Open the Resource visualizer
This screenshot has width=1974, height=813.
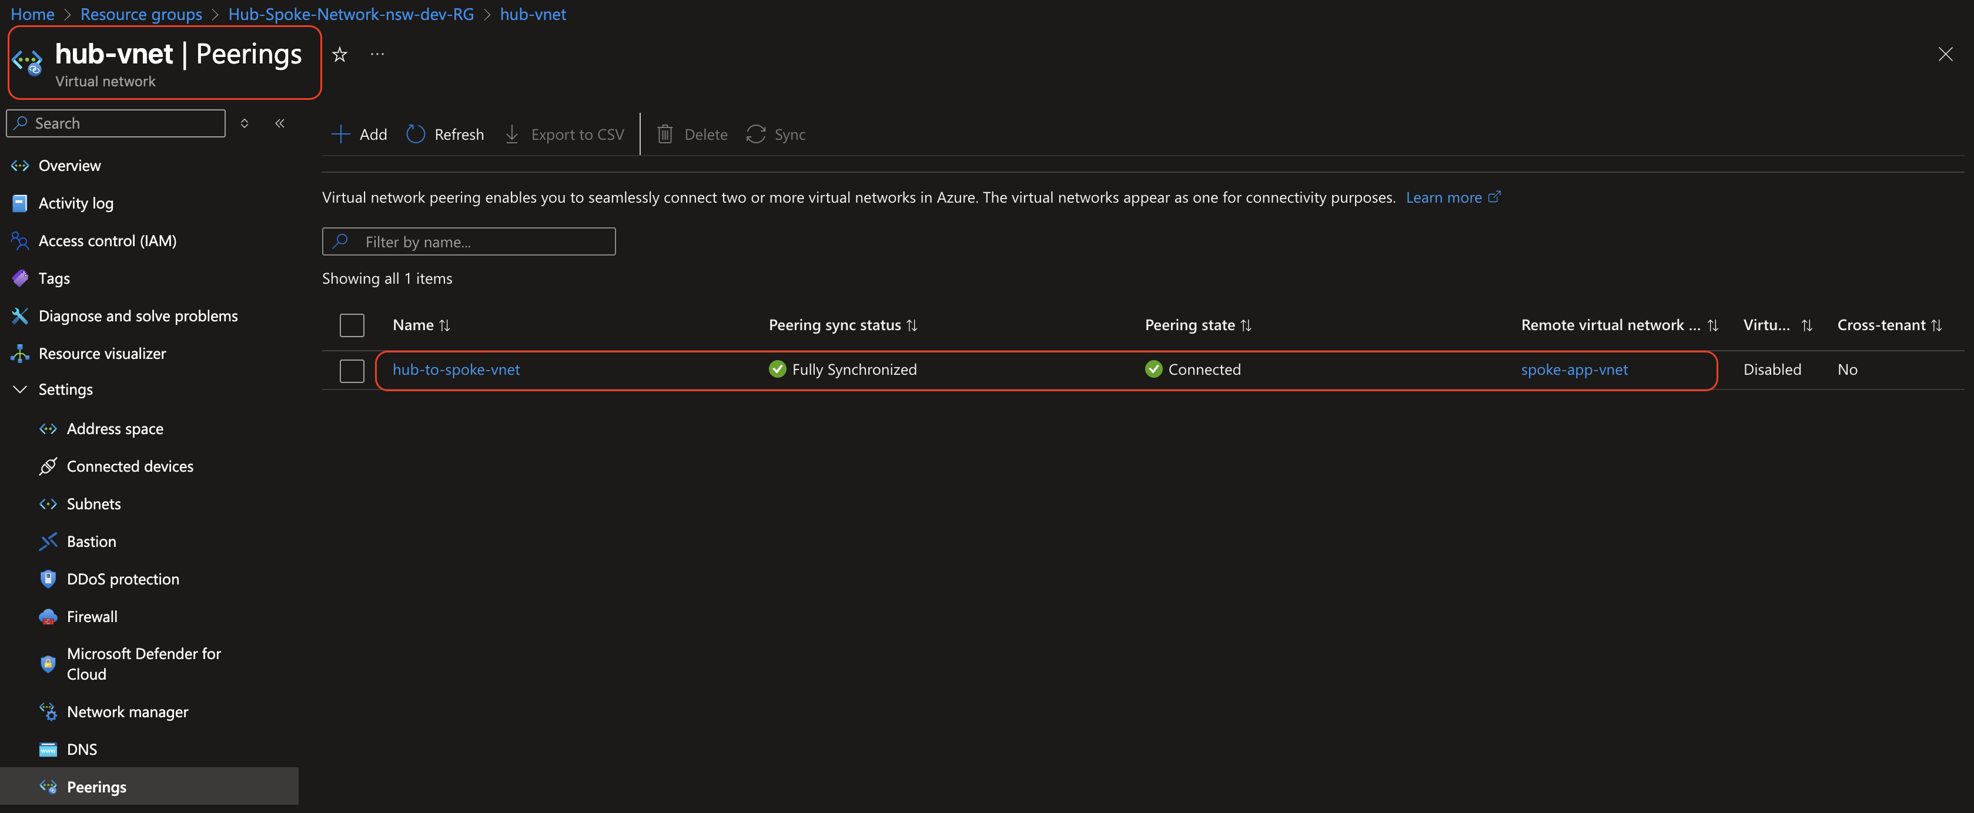tap(102, 353)
